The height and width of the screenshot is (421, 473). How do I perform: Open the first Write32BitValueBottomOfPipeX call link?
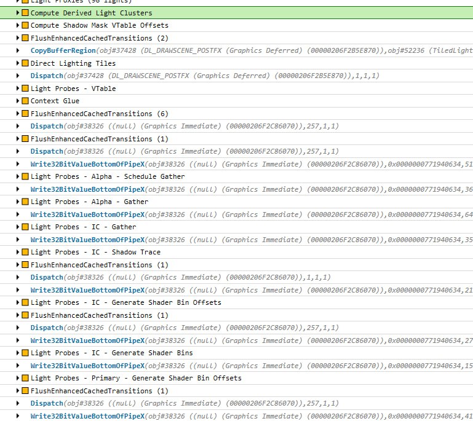pos(87,164)
